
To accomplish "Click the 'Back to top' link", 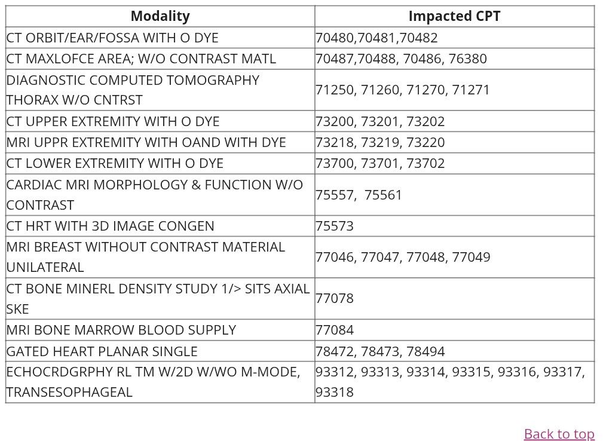I will (x=559, y=433).
